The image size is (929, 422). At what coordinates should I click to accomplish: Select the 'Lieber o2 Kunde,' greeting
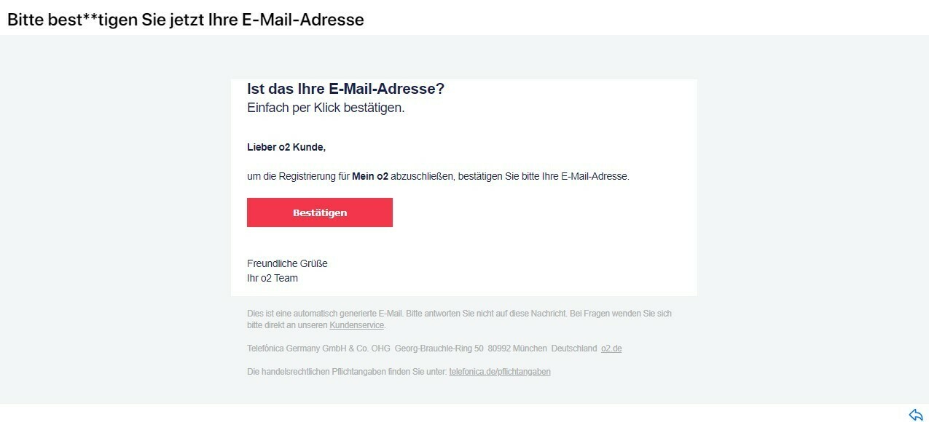286,147
